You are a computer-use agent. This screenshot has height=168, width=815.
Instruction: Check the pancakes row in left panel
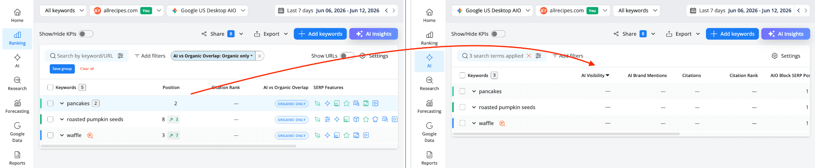[x=50, y=103]
